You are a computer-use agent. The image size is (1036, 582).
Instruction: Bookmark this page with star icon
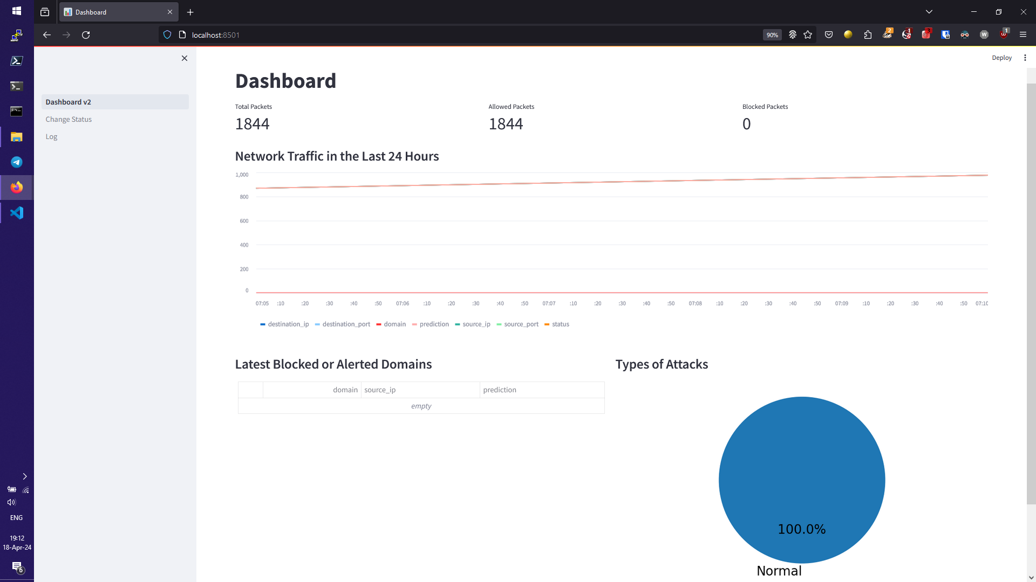tap(808, 35)
